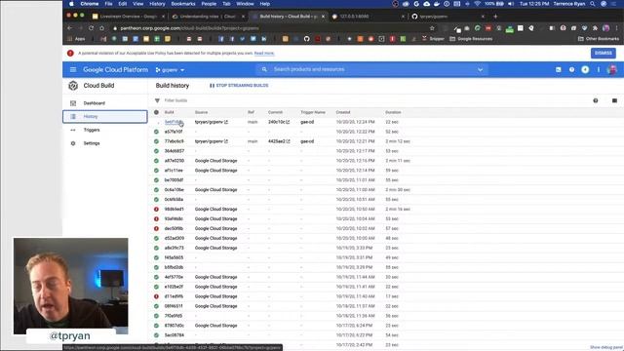
Task: Open the gcpenv project selector dropdown
Action: tap(170, 70)
